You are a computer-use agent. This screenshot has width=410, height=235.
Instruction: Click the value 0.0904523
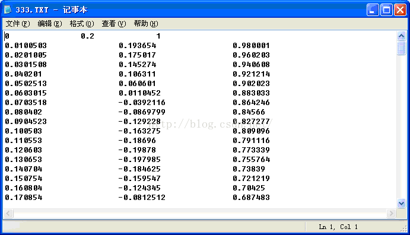26,121
